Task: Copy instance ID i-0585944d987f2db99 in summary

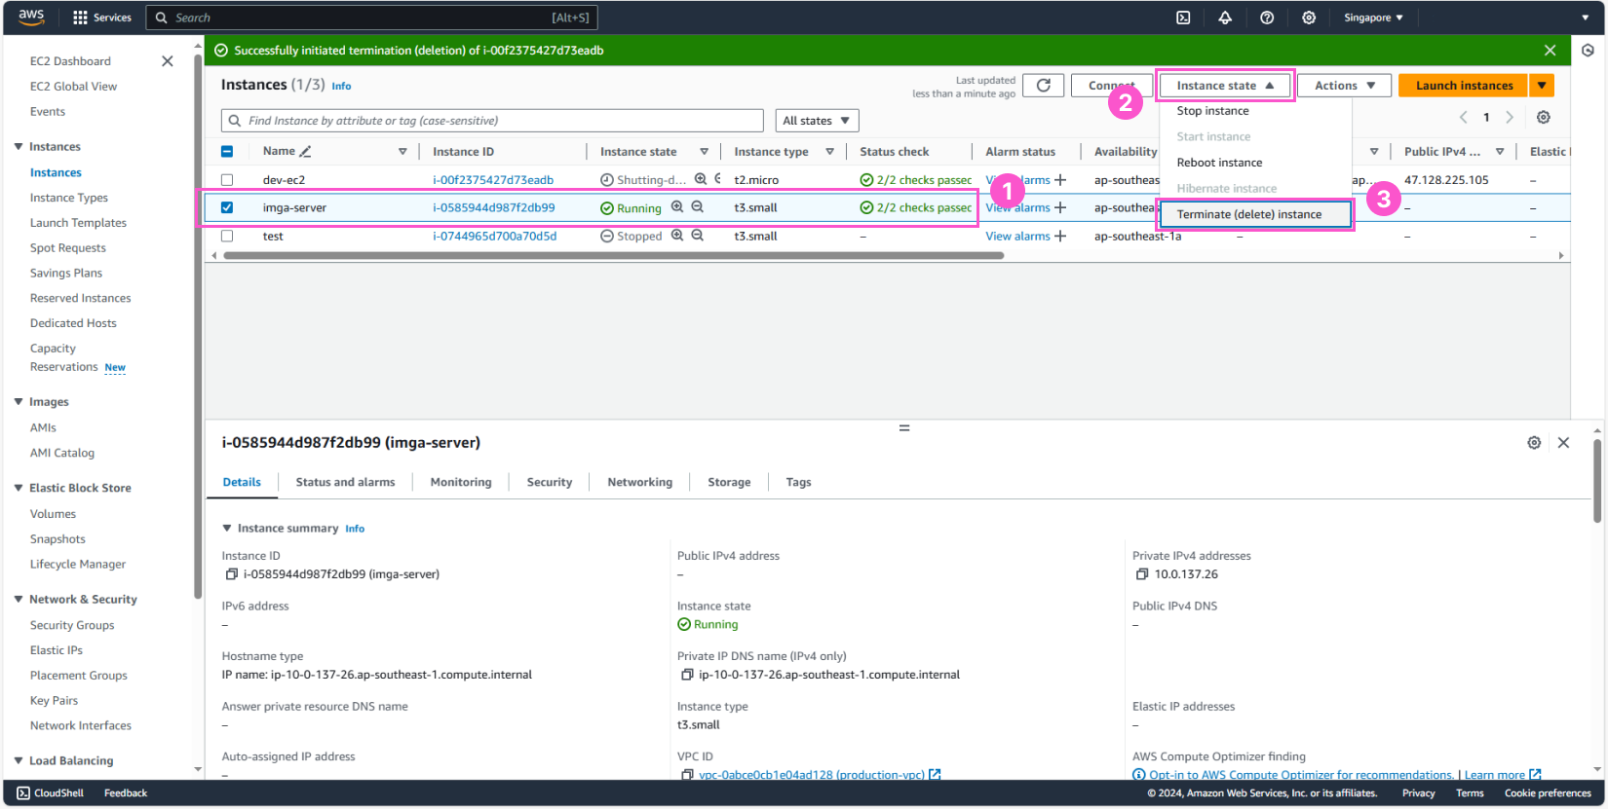Action: pyautogui.click(x=232, y=574)
